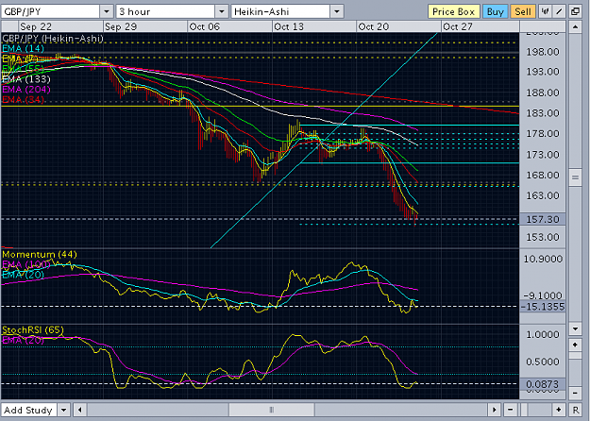Click the Sep 29 date header
Image resolution: width=590 pixels, height=421 pixels.
121,26
